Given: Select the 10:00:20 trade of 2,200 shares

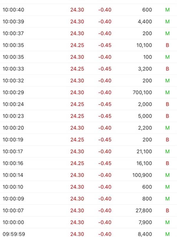Looking at the screenshot, I should click(x=88, y=128).
